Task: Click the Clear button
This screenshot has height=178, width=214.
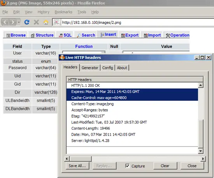Action: click(x=165, y=166)
